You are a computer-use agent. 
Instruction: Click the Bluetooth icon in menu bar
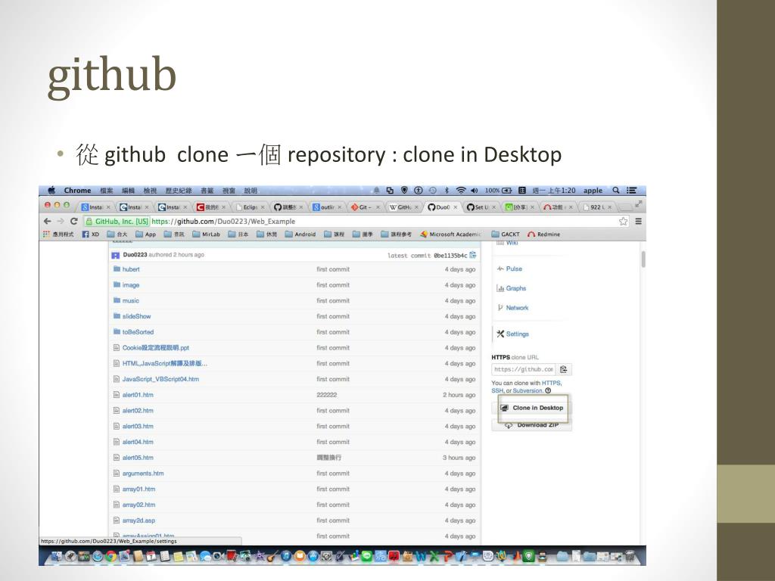tap(447, 190)
